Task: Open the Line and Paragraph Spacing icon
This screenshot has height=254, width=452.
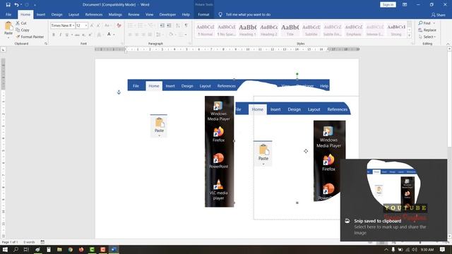Action: (159, 35)
